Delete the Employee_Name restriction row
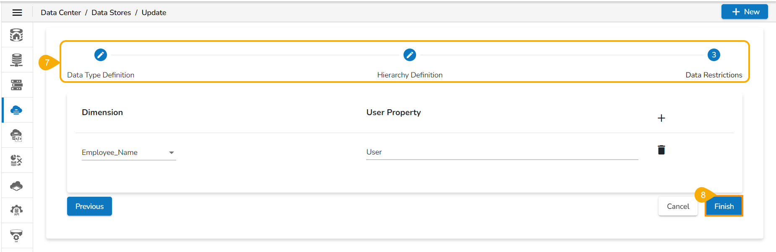Viewport: 776px width, 252px height. (661, 150)
